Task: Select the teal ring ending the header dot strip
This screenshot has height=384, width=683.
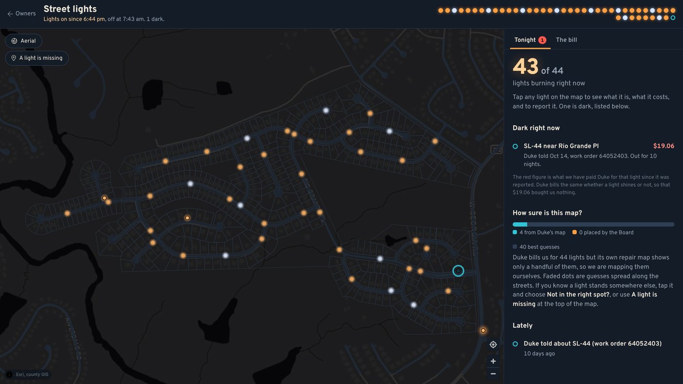Action: click(673, 18)
